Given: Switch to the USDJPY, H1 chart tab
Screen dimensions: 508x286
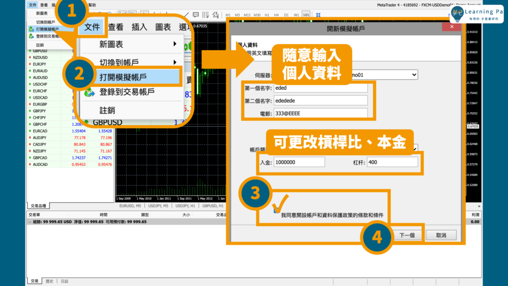Looking at the screenshot, I should click(186, 206).
